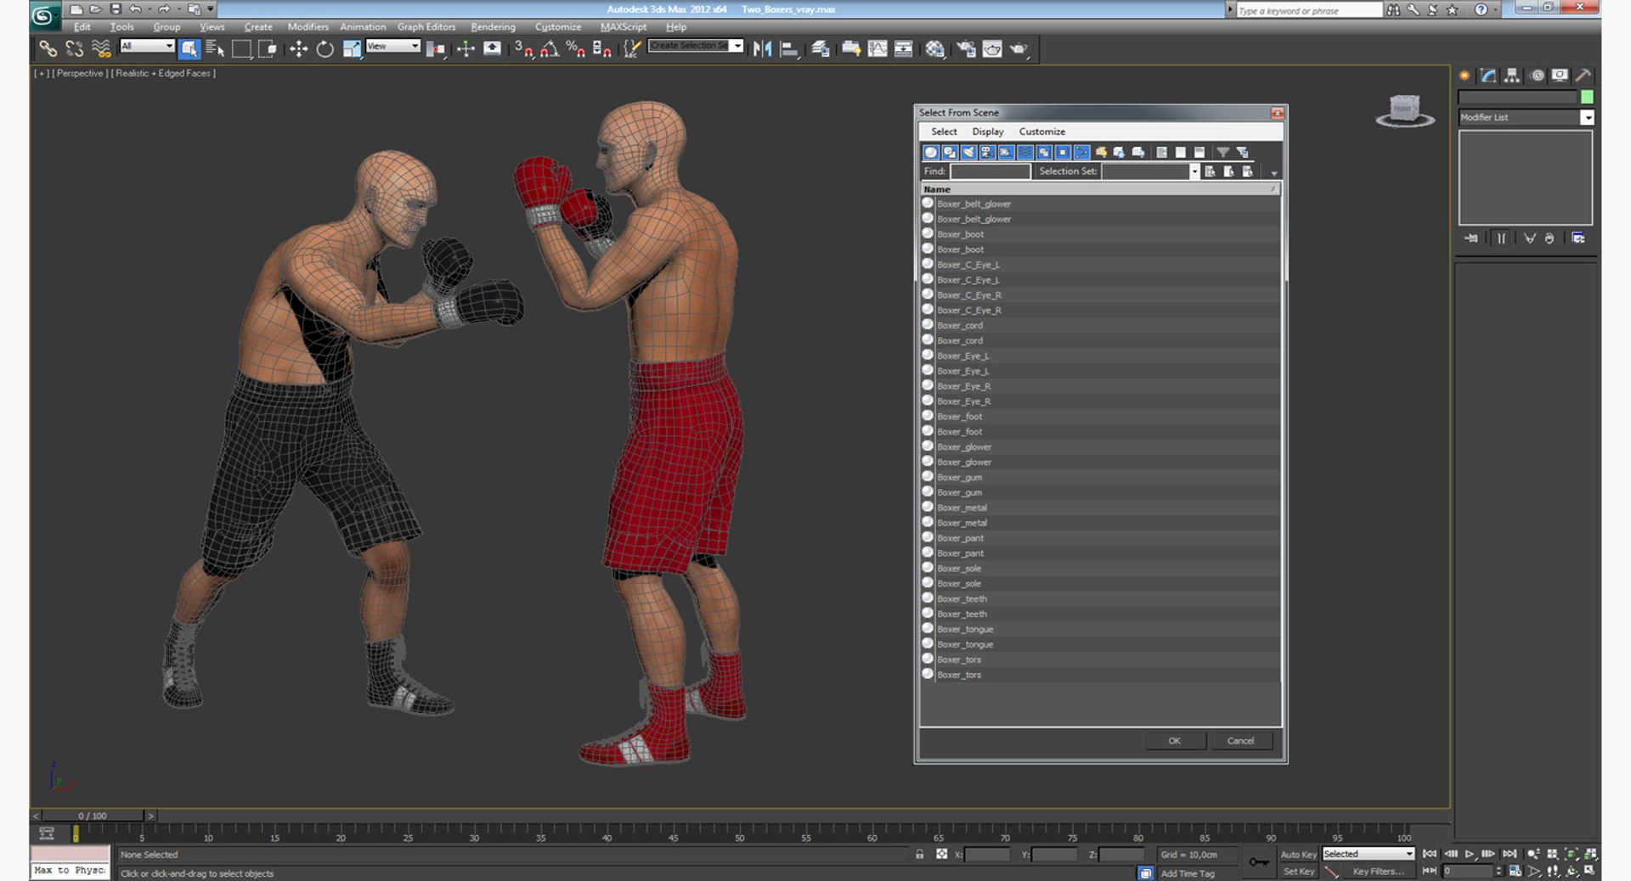This screenshot has width=1631, height=881.
Task: Click Cancel in Select From Scene dialog
Action: [x=1240, y=741]
